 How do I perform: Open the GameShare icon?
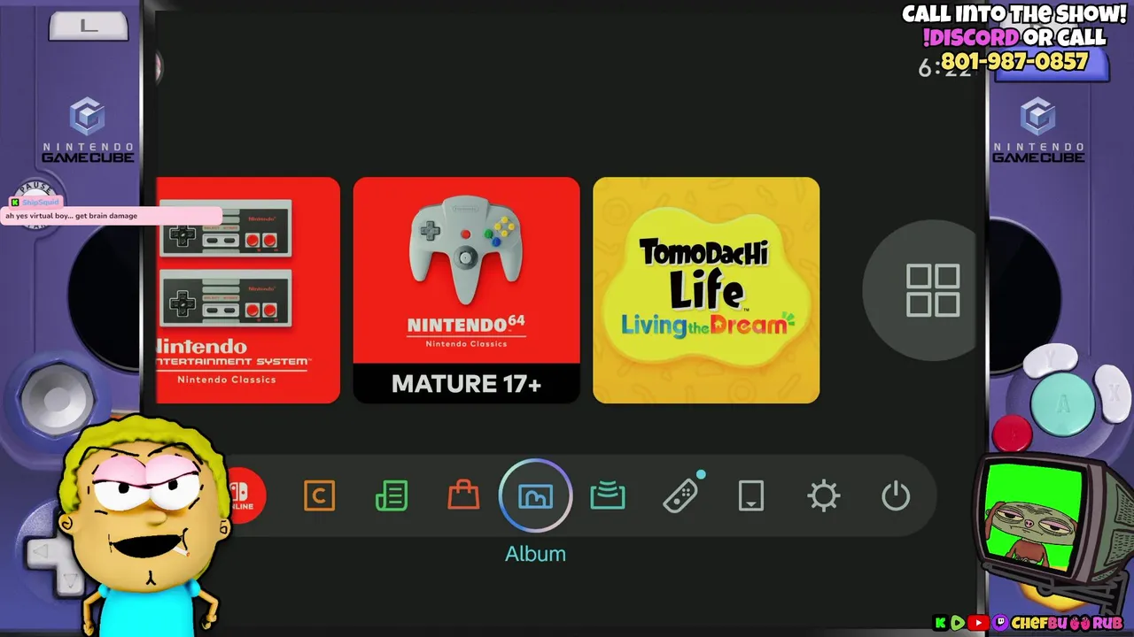[608, 496]
